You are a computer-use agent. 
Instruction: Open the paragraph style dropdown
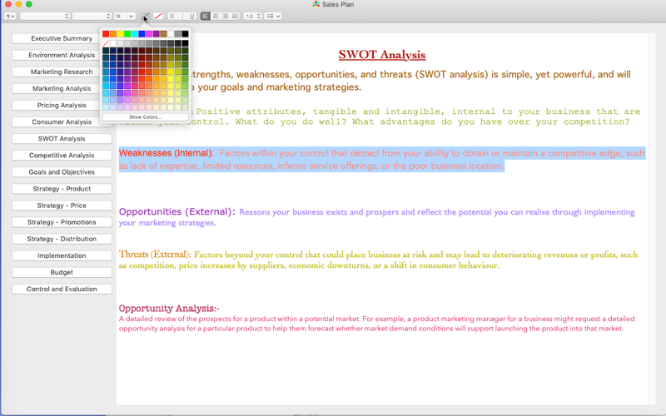(10, 16)
